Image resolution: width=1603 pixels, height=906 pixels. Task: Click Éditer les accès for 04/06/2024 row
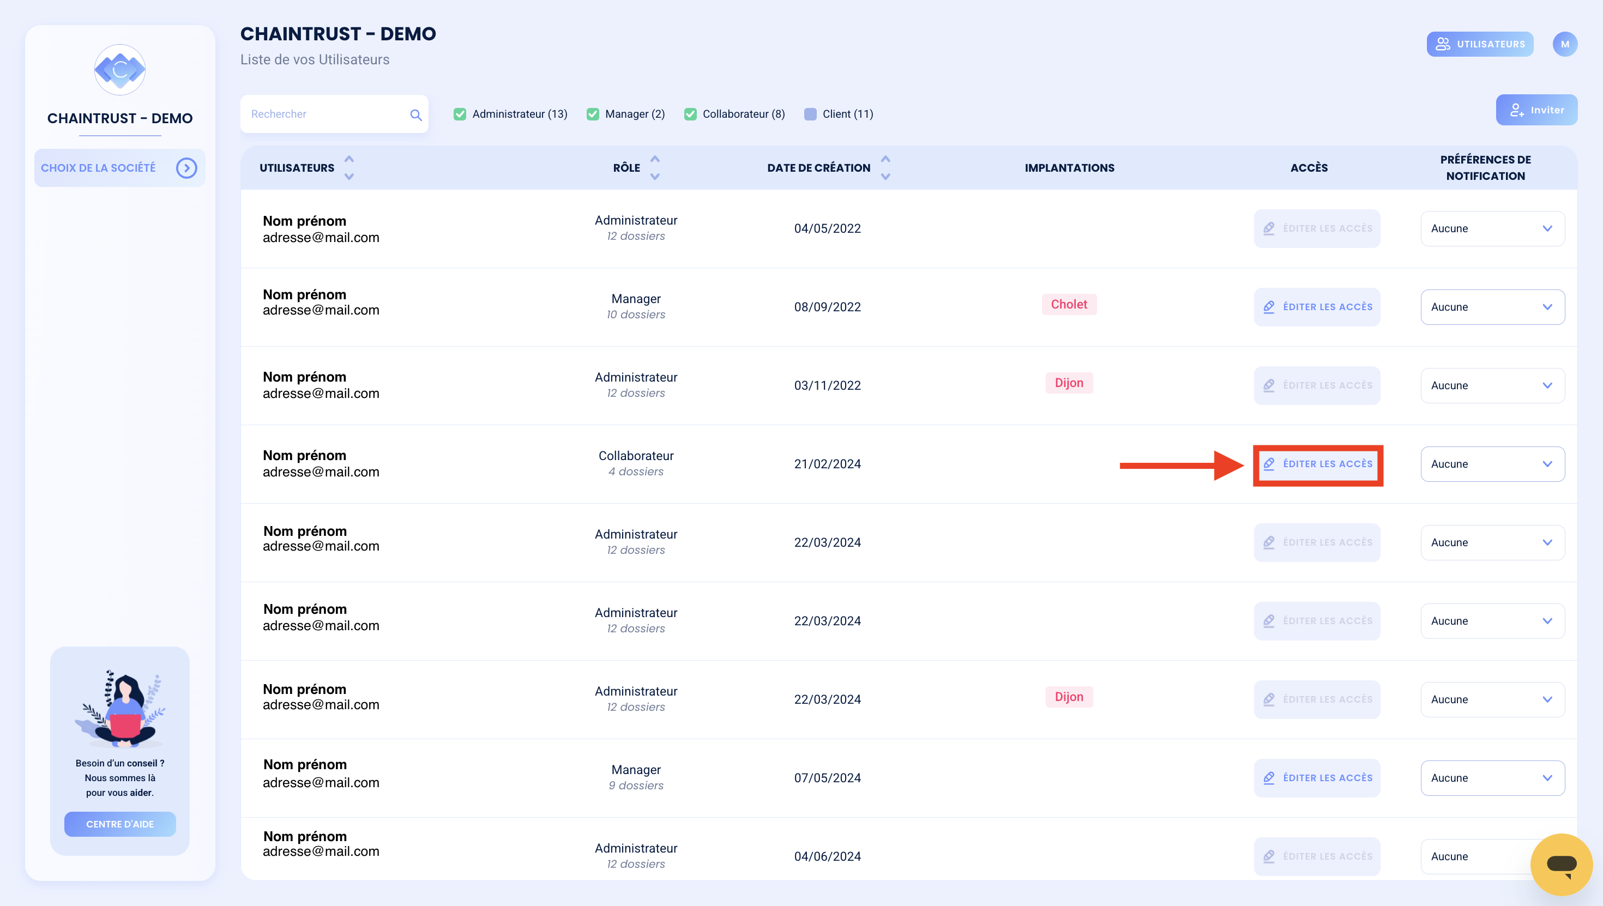[x=1317, y=856]
